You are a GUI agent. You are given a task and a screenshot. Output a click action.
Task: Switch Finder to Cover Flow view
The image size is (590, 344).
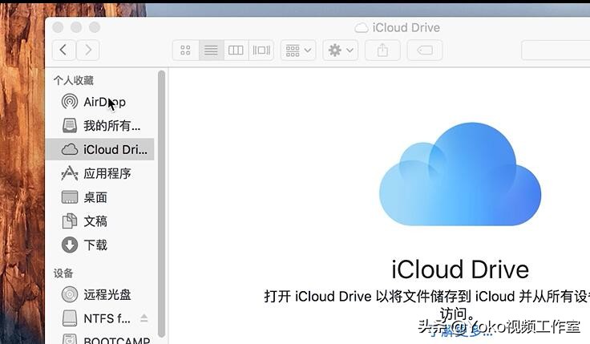[x=261, y=50]
